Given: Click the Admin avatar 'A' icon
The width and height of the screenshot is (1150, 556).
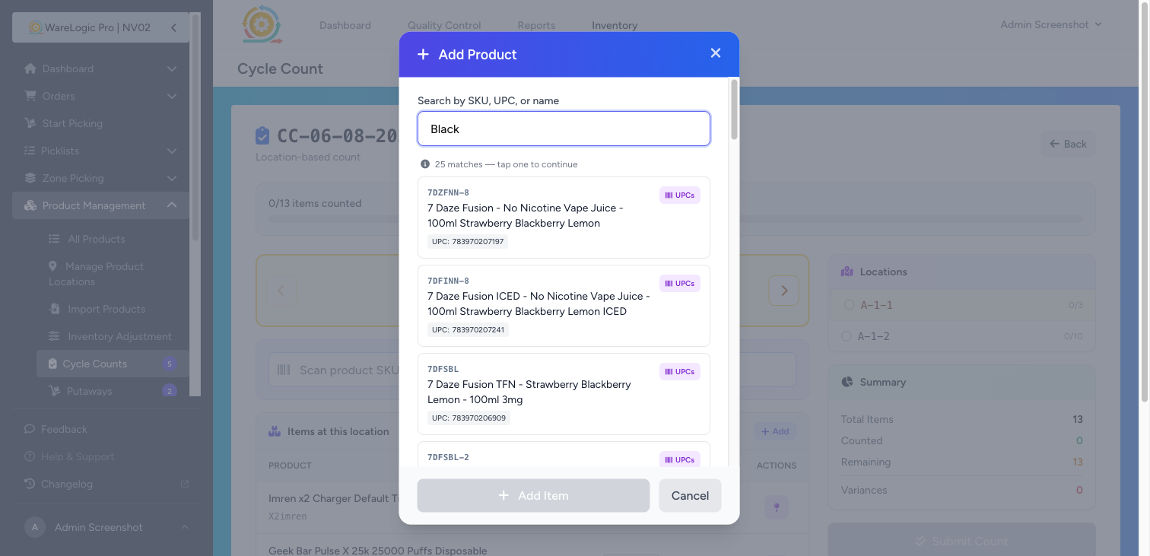Looking at the screenshot, I should click(x=34, y=527).
